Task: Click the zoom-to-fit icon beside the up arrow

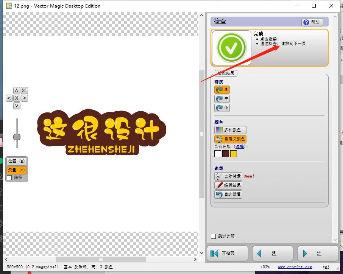Action: pos(24,90)
